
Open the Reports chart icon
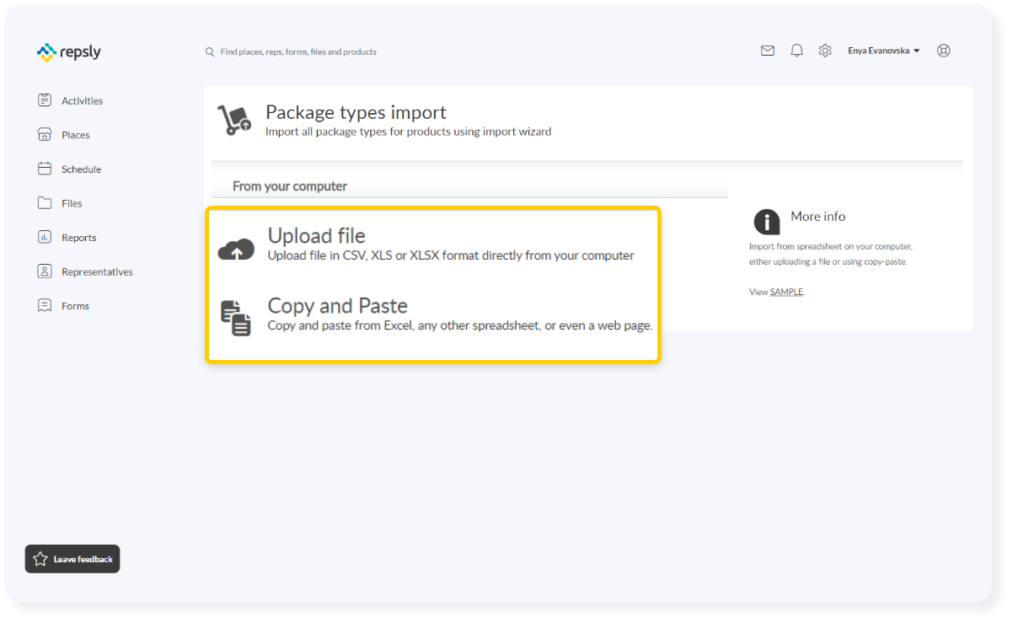pos(45,238)
